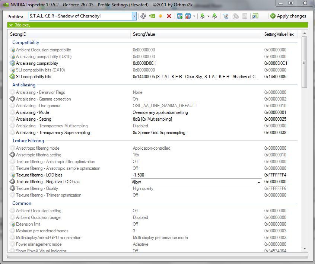Screen dimensions: 315x264
Task: Restore profile to NVIDIA defaults (green logo)
Action: click(152, 16)
